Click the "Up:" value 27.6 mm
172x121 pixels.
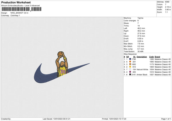141,33
